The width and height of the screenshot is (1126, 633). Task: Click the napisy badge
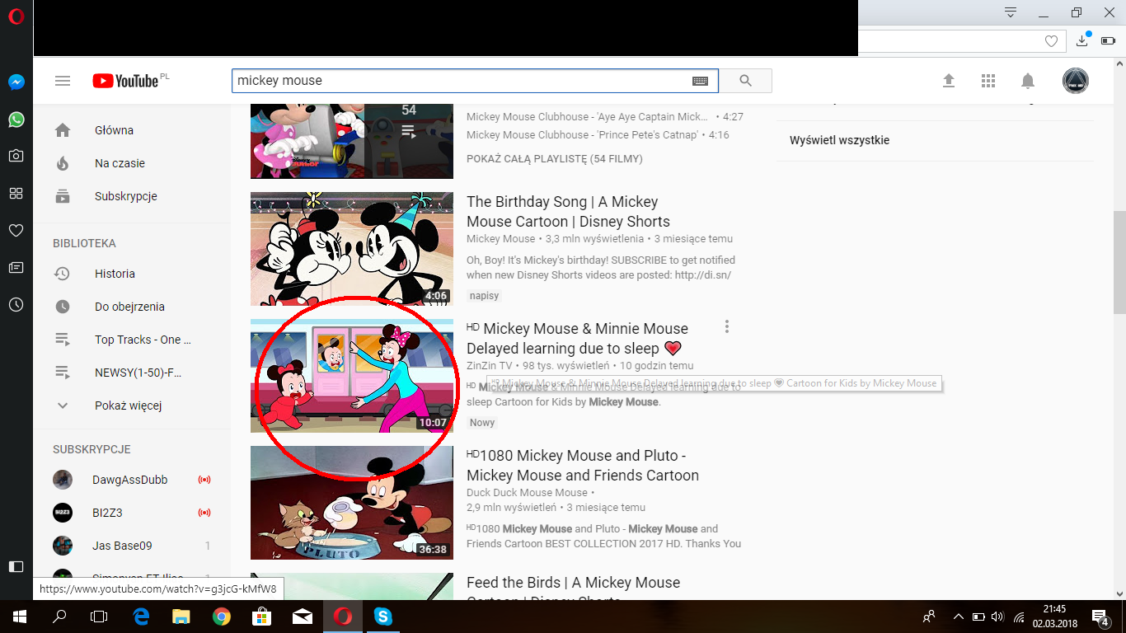485,296
